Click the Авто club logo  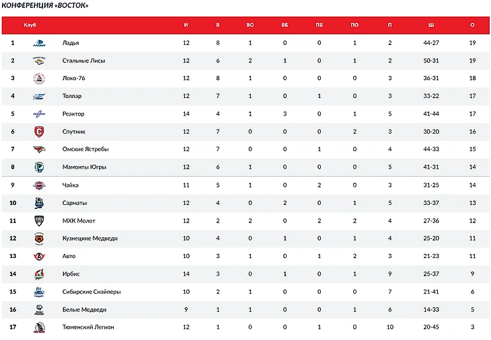click(x=39, y=256)
